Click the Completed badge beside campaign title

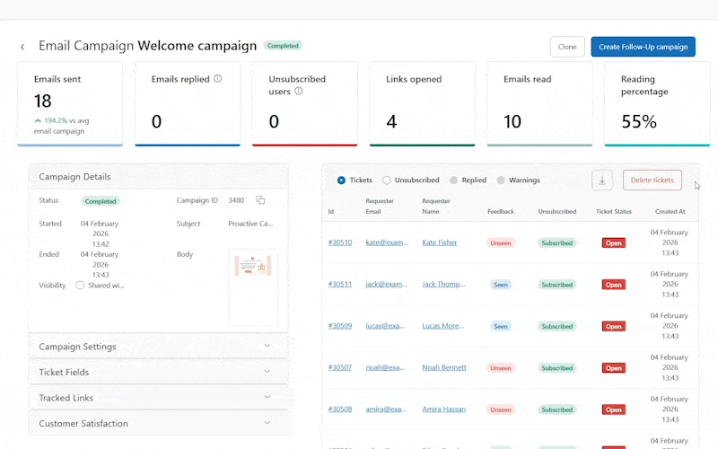click(283, 46)
